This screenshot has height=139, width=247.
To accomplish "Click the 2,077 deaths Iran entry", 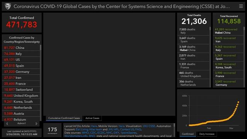I will point(193,57).
